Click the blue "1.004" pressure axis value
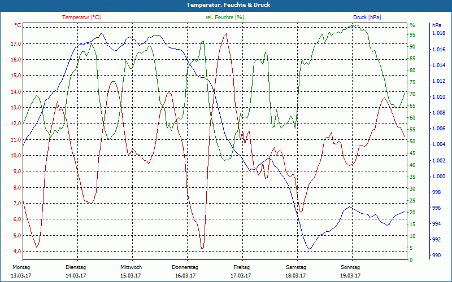The image size is (452, 282). 438,144
